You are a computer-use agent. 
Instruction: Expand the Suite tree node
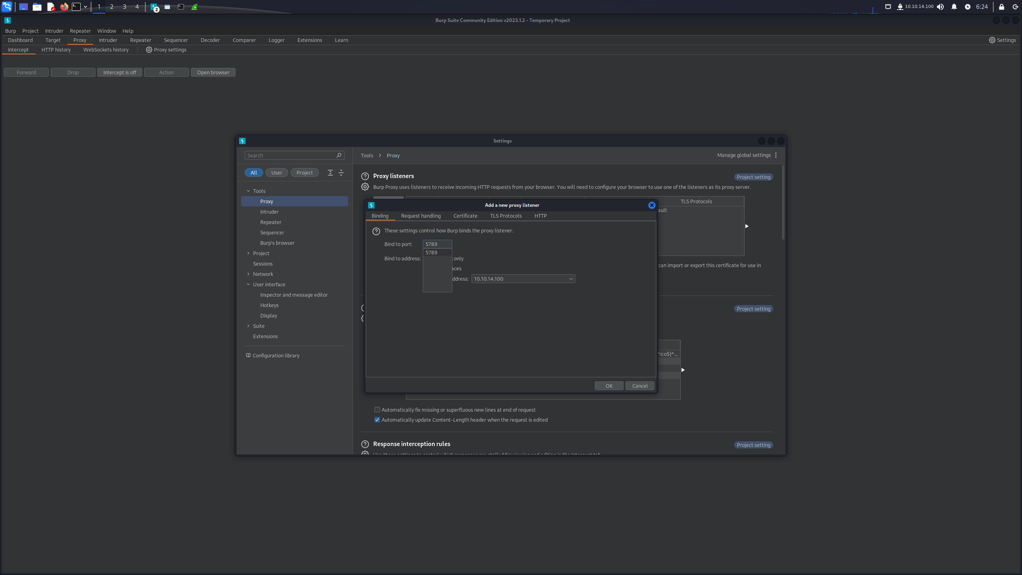coord(248,326)
